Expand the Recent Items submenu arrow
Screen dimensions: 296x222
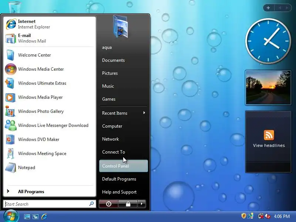[x=144, y=113]
